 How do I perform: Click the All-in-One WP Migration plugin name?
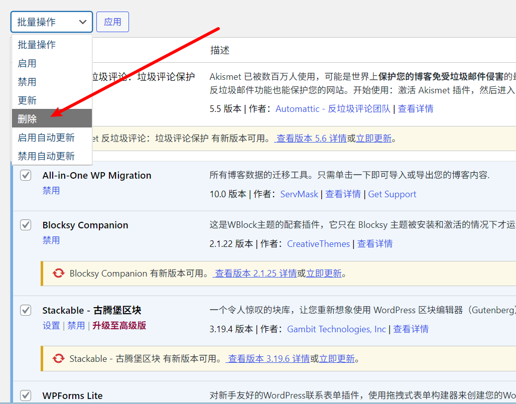click(x=97, y=175)
